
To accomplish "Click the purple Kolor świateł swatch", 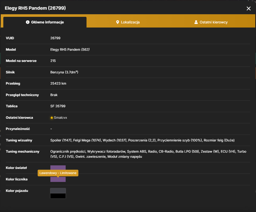I will point(58,168).
